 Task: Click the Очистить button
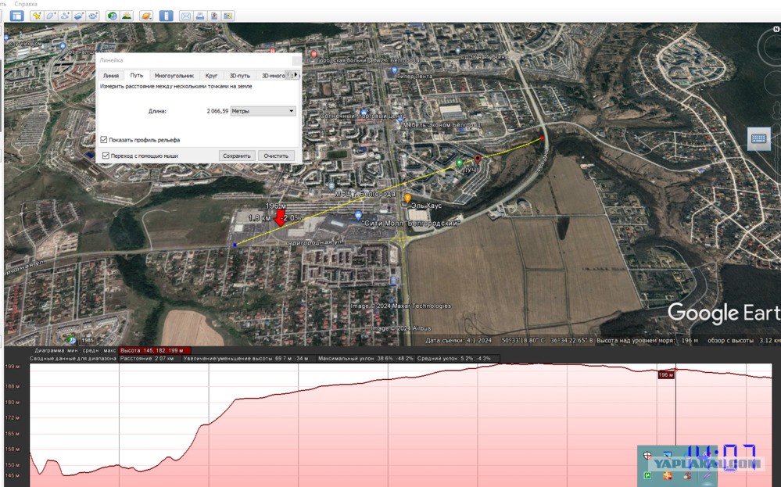point(276,156)
